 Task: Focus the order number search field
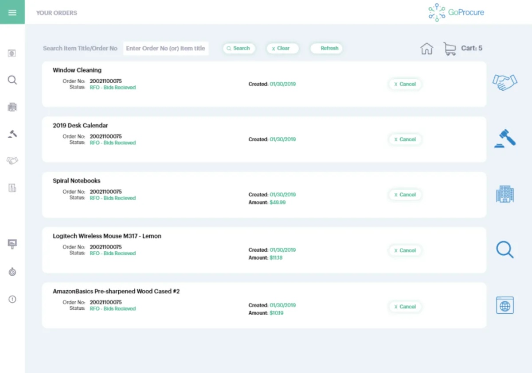(166, 48)
